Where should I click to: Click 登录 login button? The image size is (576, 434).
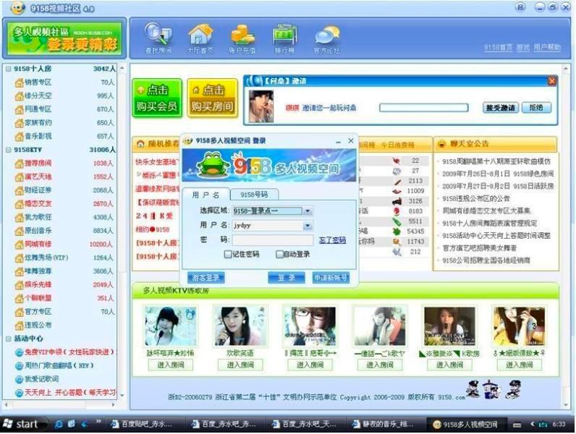click(286, 278)
